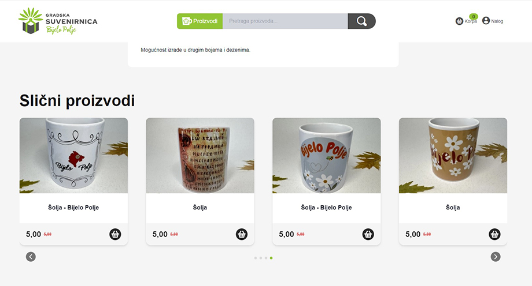532x286 pixels.
Task: Open the green Proizvodi category button
Action: [x=200, y=21]
